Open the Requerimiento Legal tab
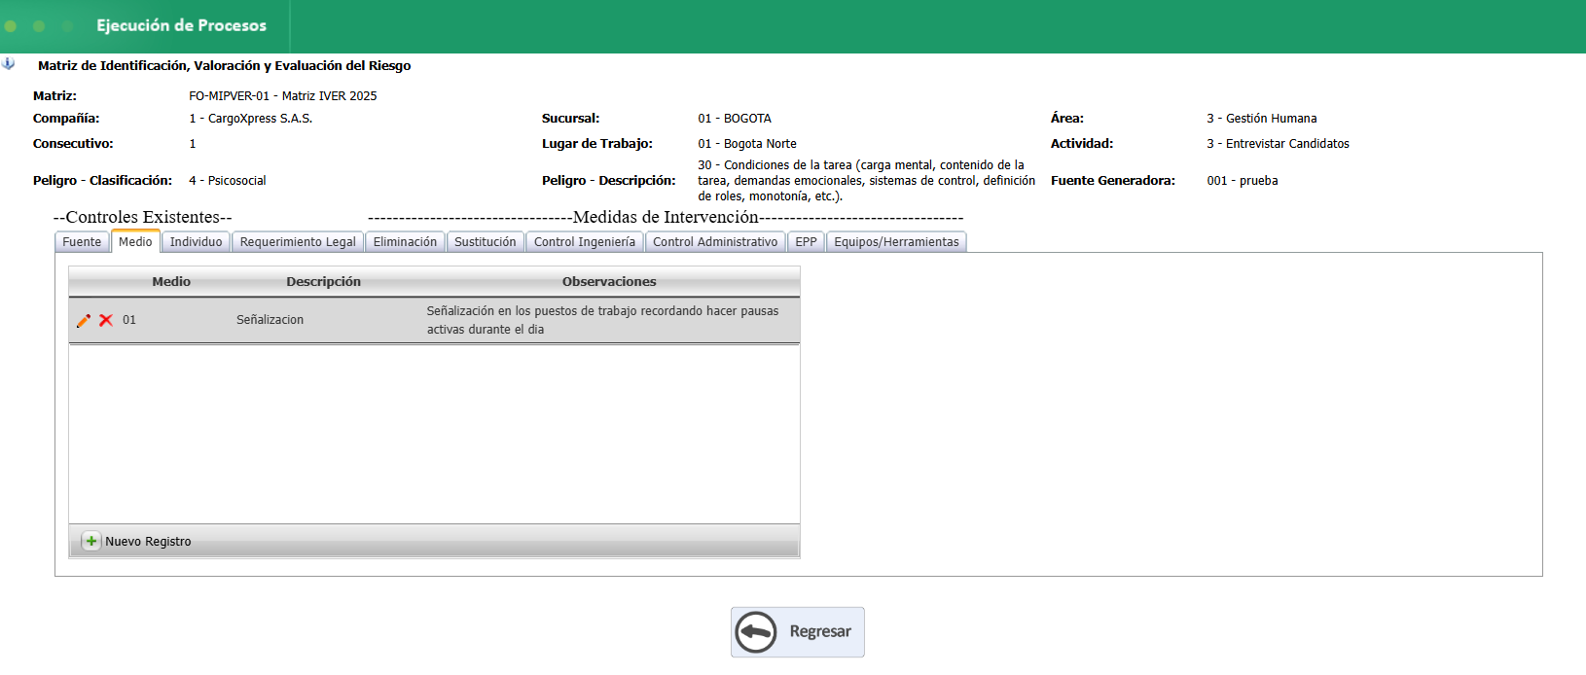The height and width of the screenshot is (675, 1586). [x=298, y=242]
